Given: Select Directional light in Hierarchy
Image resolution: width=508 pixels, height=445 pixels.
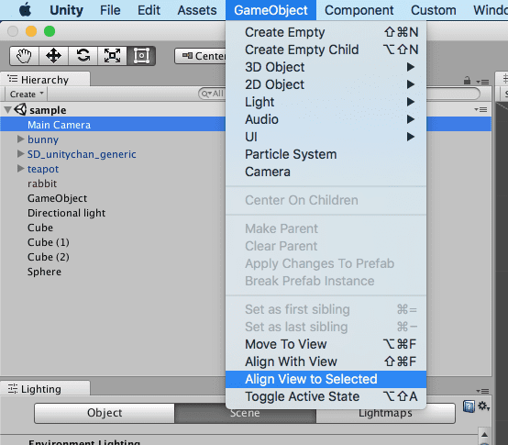Looking at the screenshot, I should tap(66, 213).
